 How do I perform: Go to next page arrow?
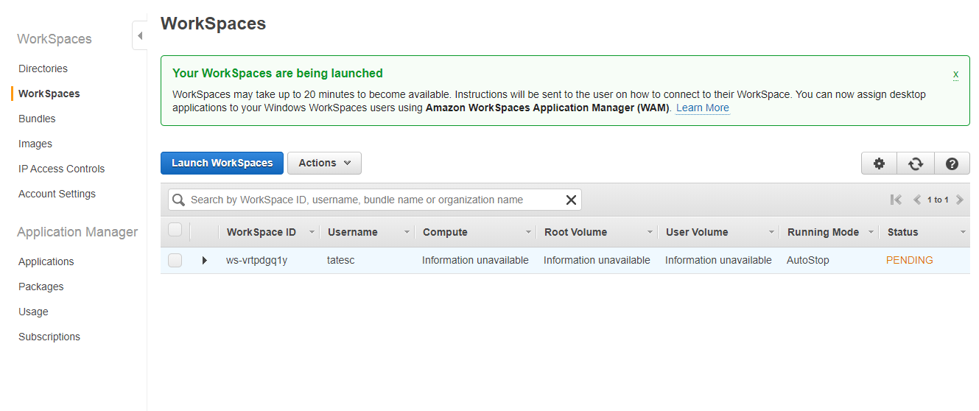coord(960,200)
